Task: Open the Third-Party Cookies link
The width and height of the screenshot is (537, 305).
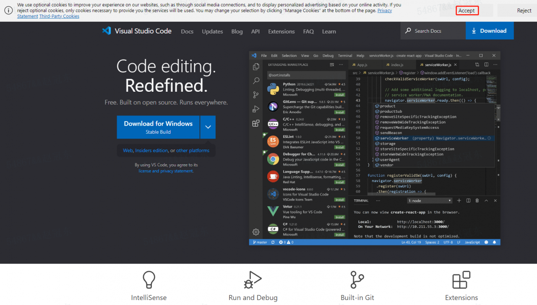Action: 59,16
